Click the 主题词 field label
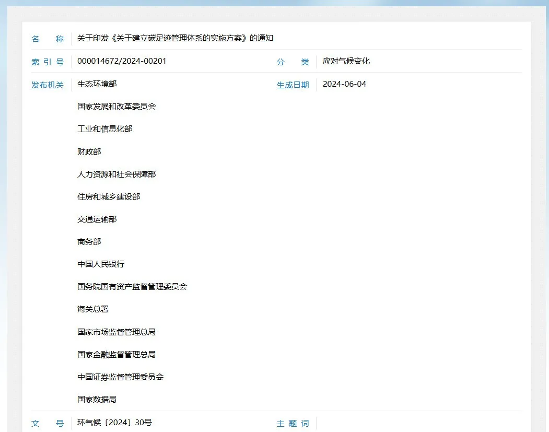Screen dimensions: 549x432 (293, 424)
